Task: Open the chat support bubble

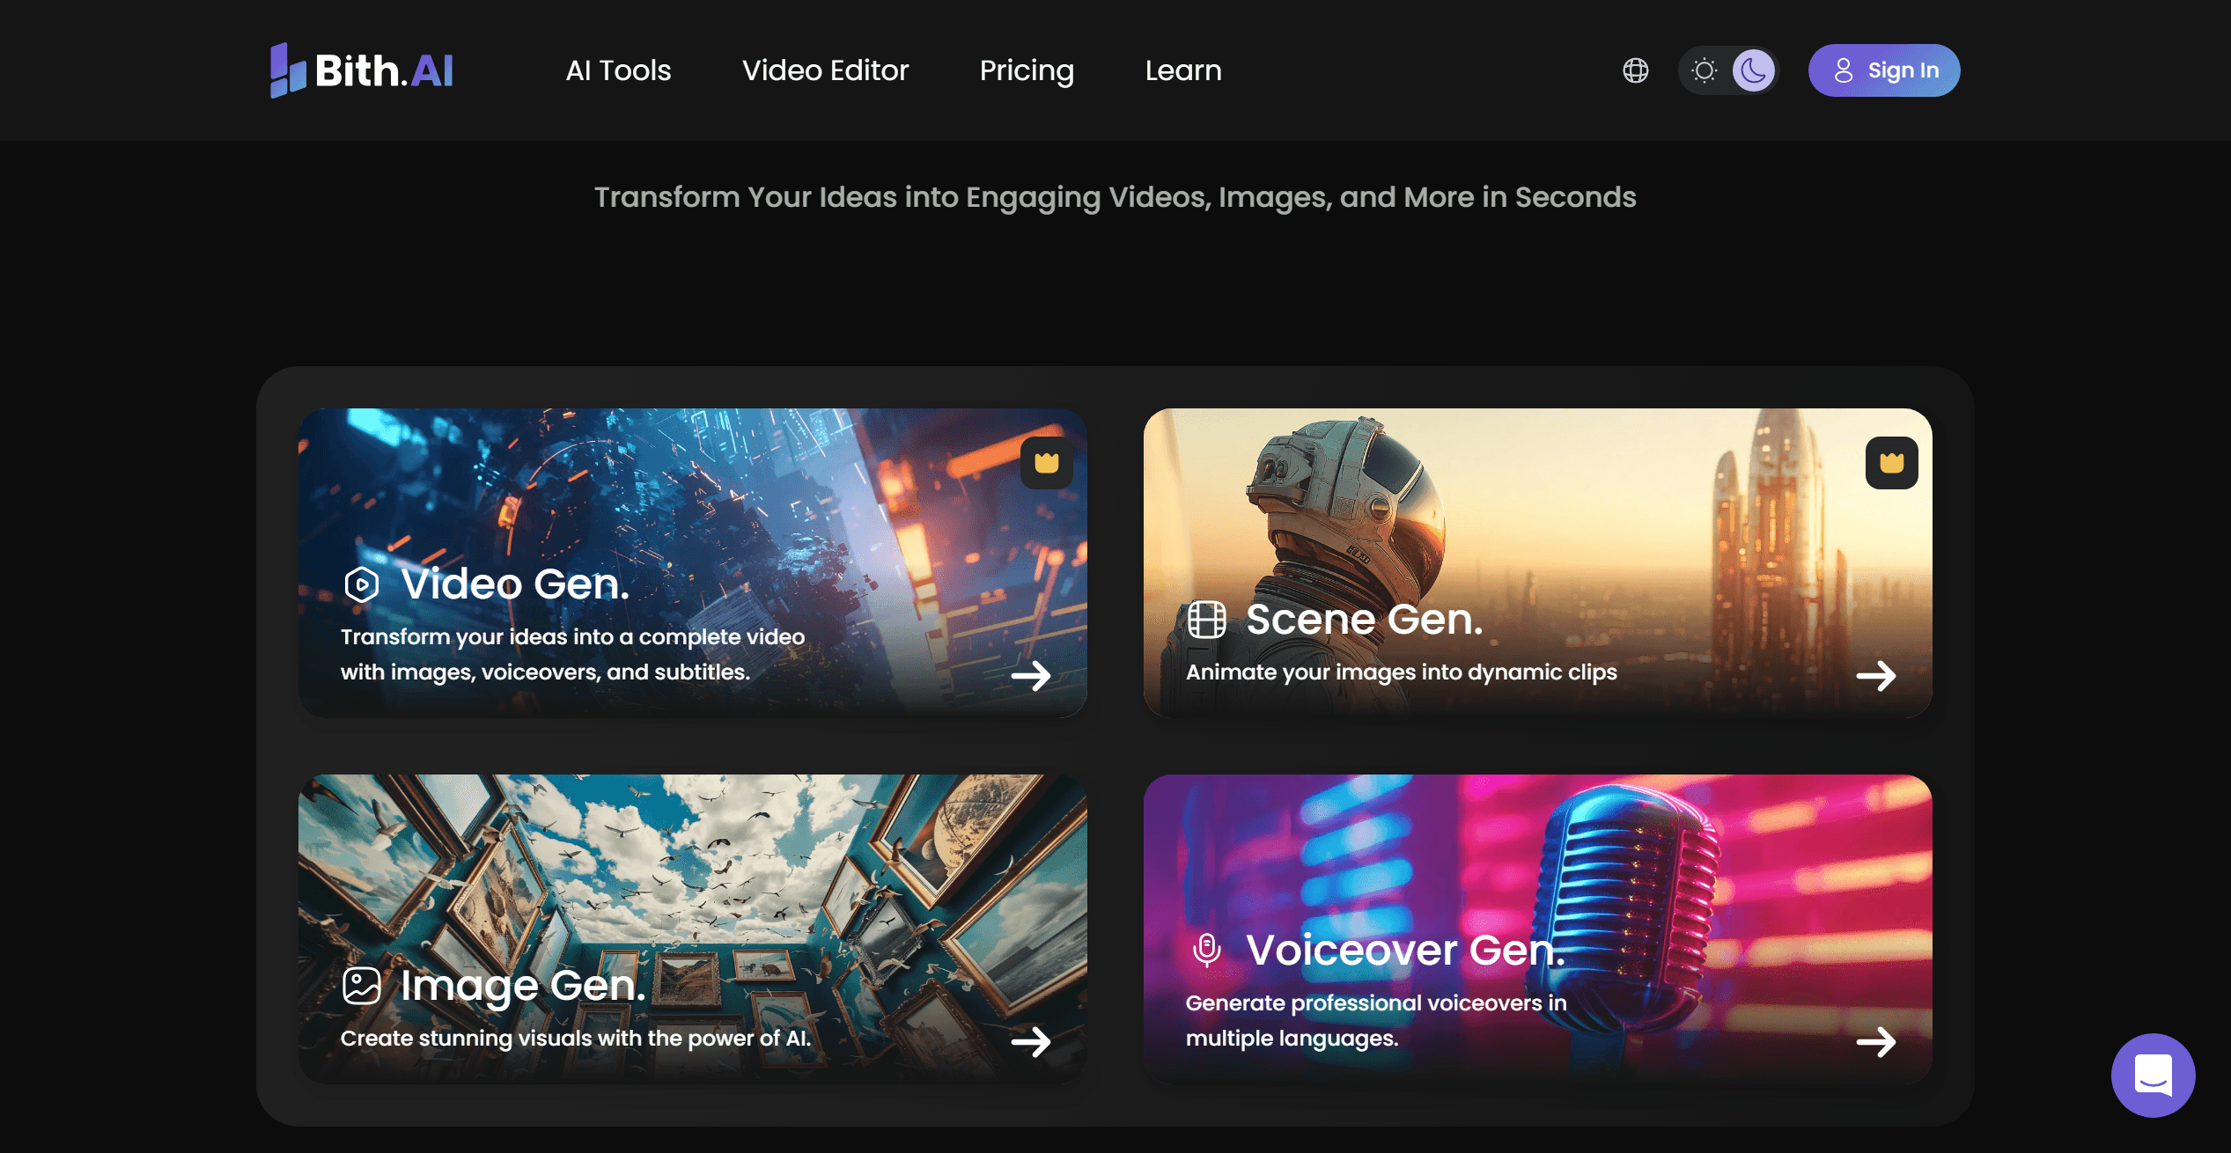Action: pos(2153,1076)
